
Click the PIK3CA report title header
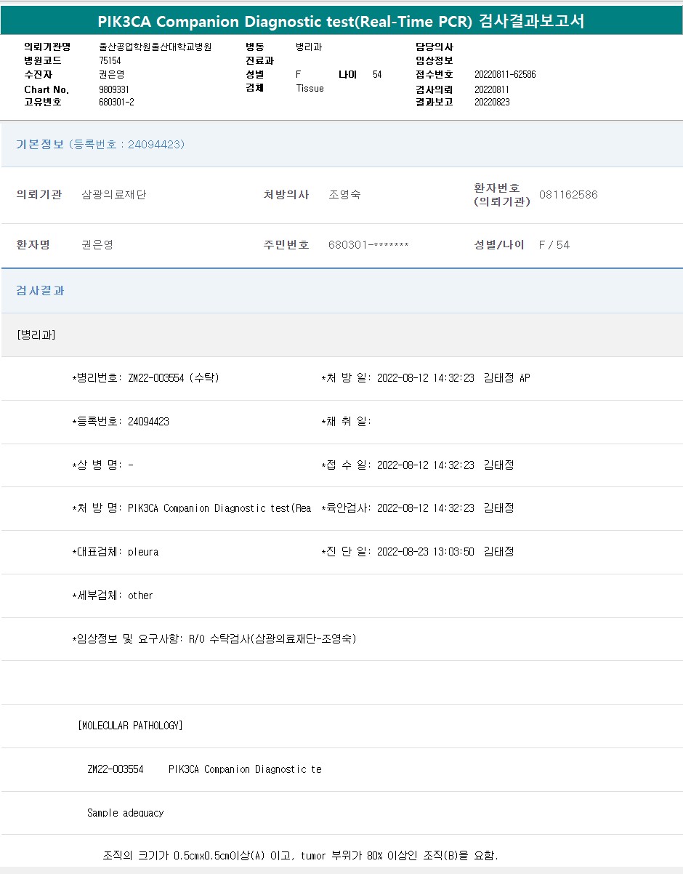pos(341,22)
